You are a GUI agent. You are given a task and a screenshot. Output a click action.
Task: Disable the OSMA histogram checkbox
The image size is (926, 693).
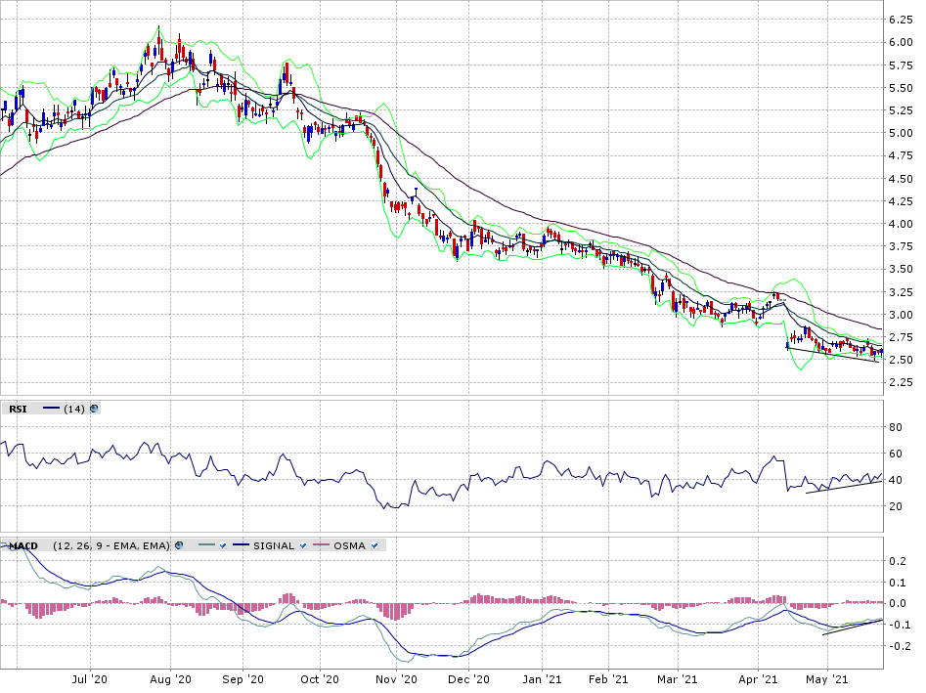tap(375, 545)
